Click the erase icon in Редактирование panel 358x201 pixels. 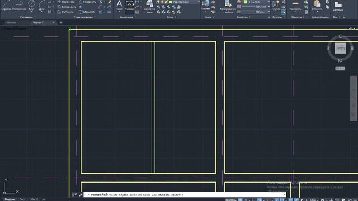coord(110,2)
